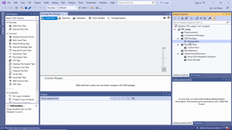The height and width of the screenshot is (130, 232).
Task: Switch to the Event Handlers tab
Action: (x=97, y=18)
